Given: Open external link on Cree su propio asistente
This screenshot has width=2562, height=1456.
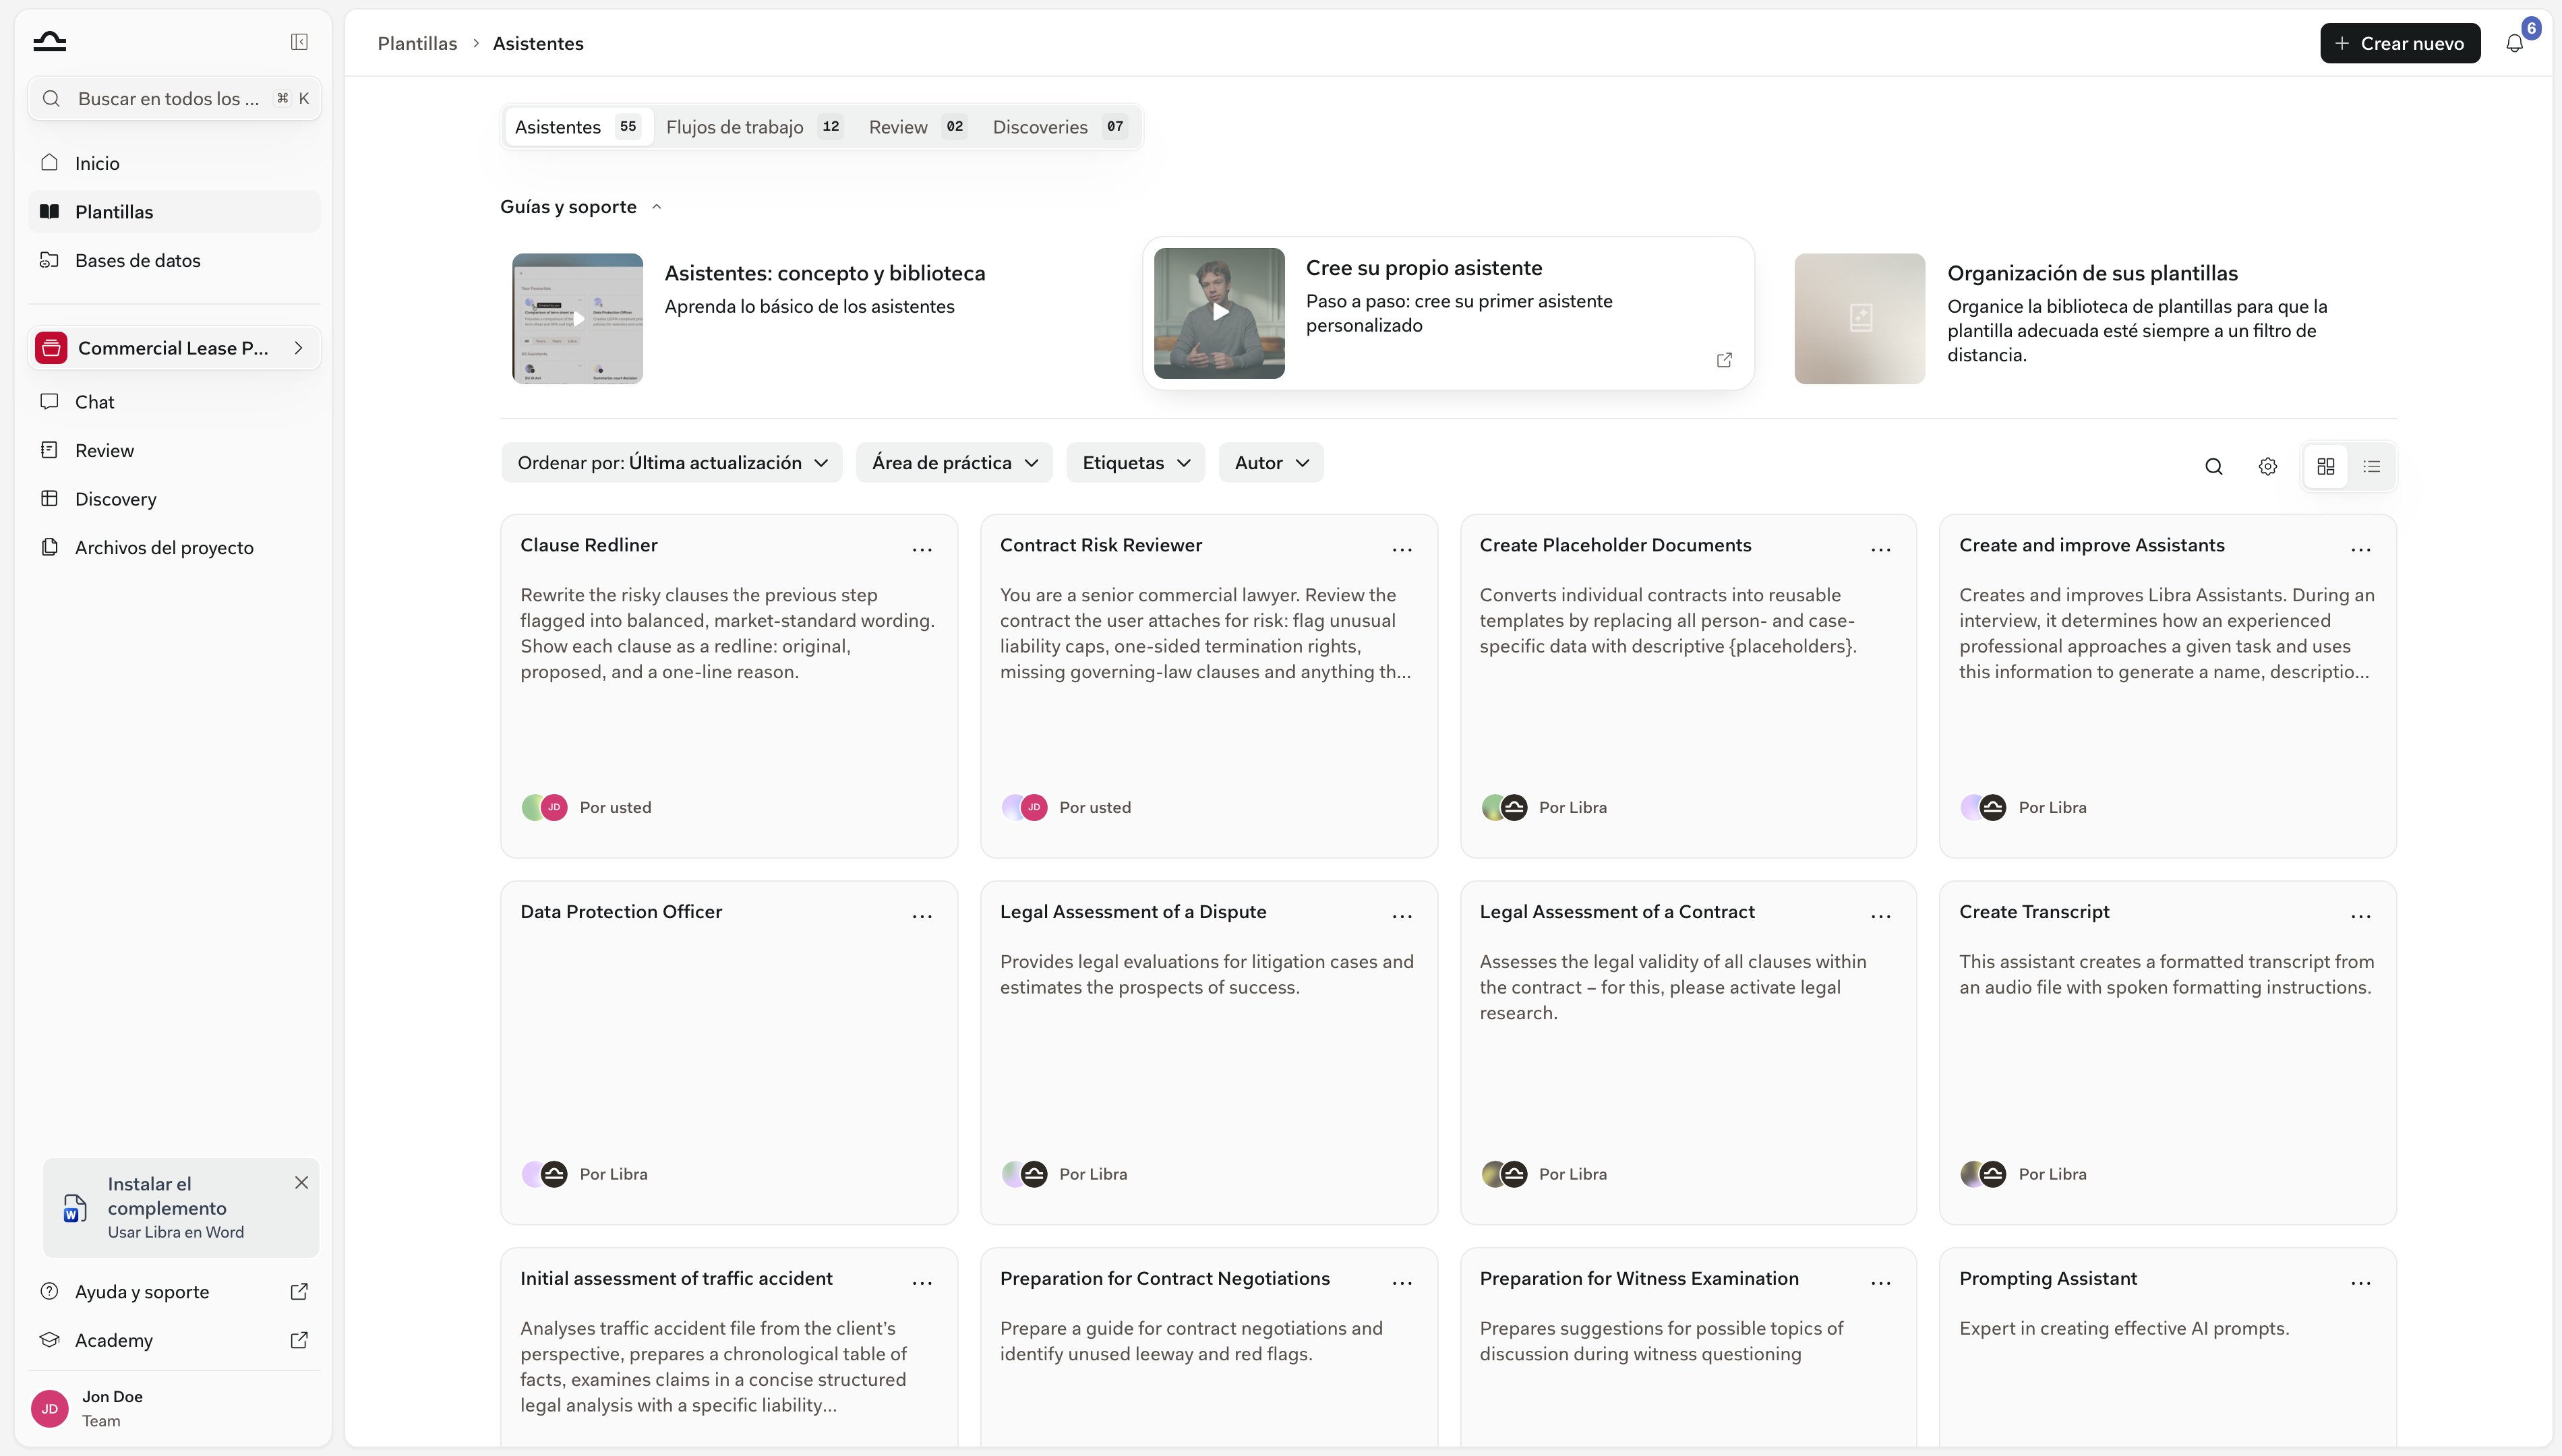Looking at the screenshot, I should (1724, 360).
